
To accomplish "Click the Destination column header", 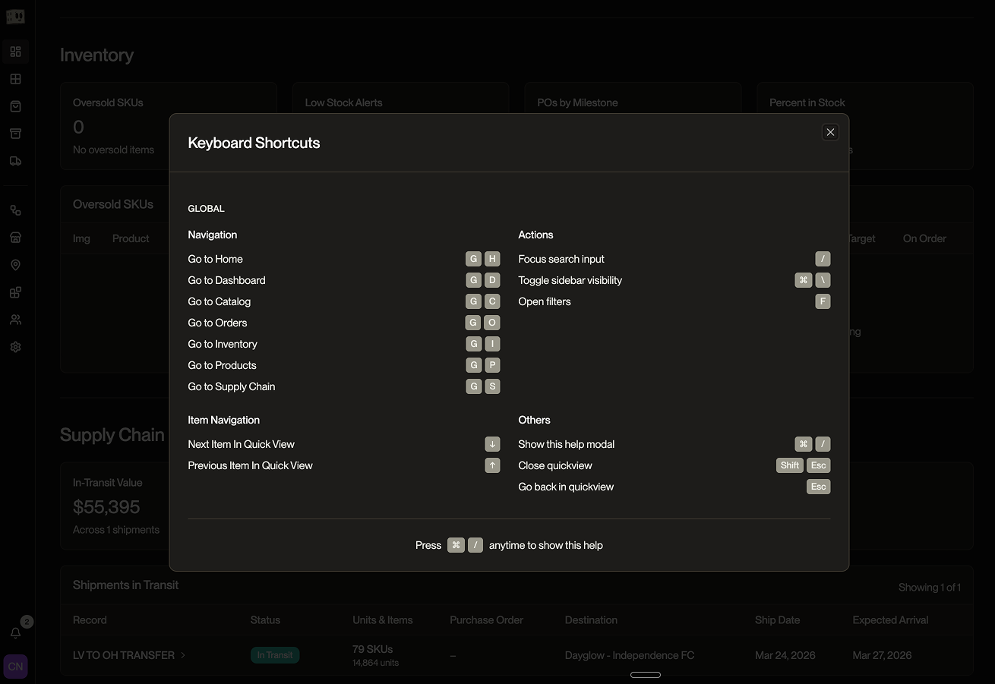I will pyautogui.click(x=591, y=620).
